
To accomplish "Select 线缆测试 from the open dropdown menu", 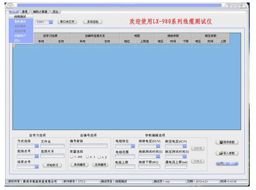I will pyautogui.click(x=21, y=17).
